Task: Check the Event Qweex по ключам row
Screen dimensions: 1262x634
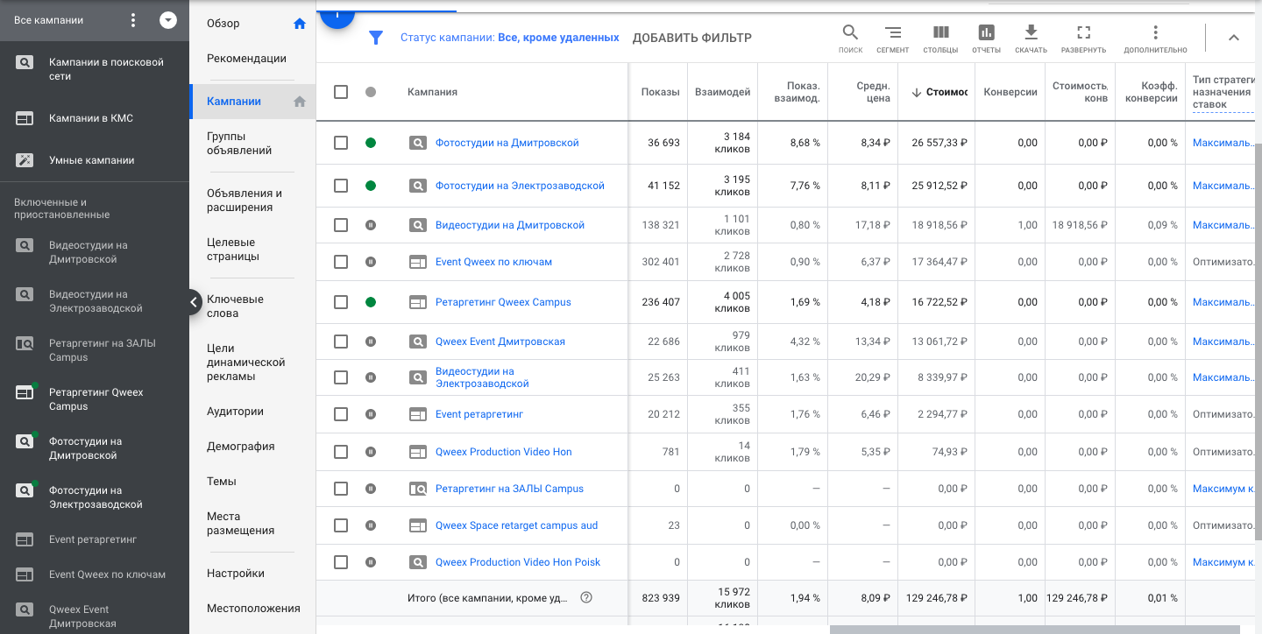Action: [341, 262]
